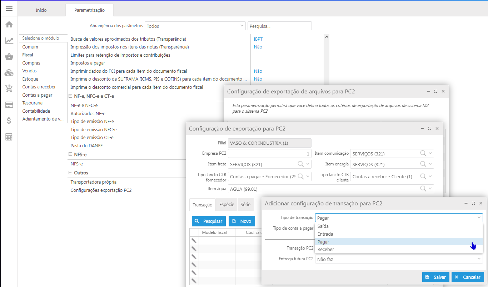Open the credit card sidebar icon
The image size is (488, 287).
pyautogui.click(x=9, y=105)
